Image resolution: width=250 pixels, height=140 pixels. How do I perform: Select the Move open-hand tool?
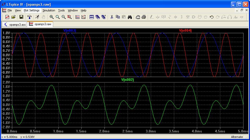(x=200, y=17)
